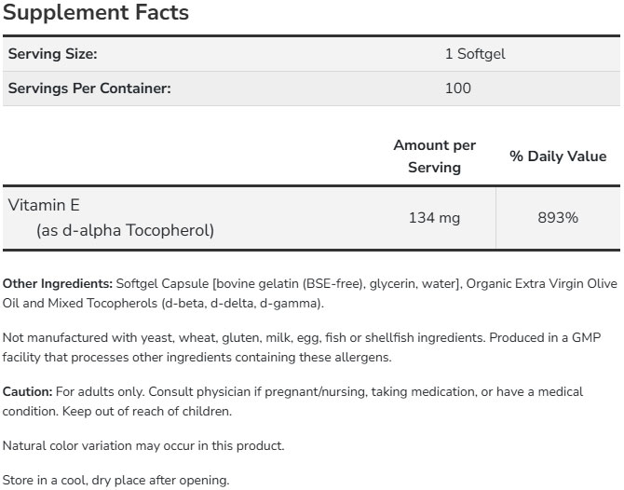This screenshot has width=624, height=490.
Task: Click the Mixed Tocopherols text
Action: point(103,304)
